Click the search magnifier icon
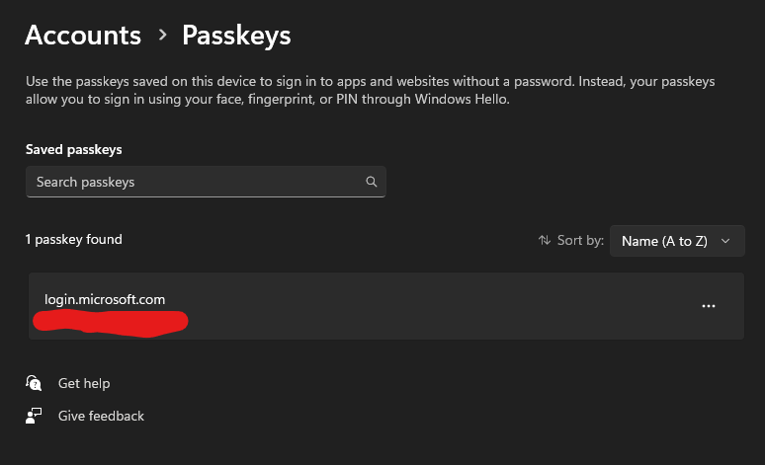 pos(372,182)
